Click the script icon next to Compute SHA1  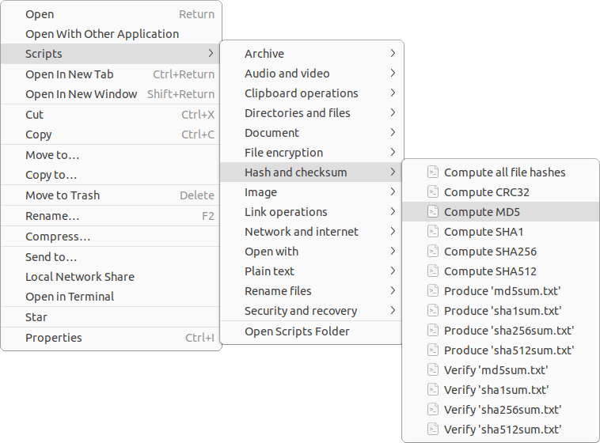click(x=433, y=232)
